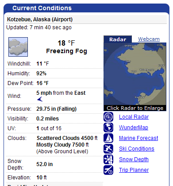Click the 'Click Radar to Enlarge' caption

tap(135, 108)
